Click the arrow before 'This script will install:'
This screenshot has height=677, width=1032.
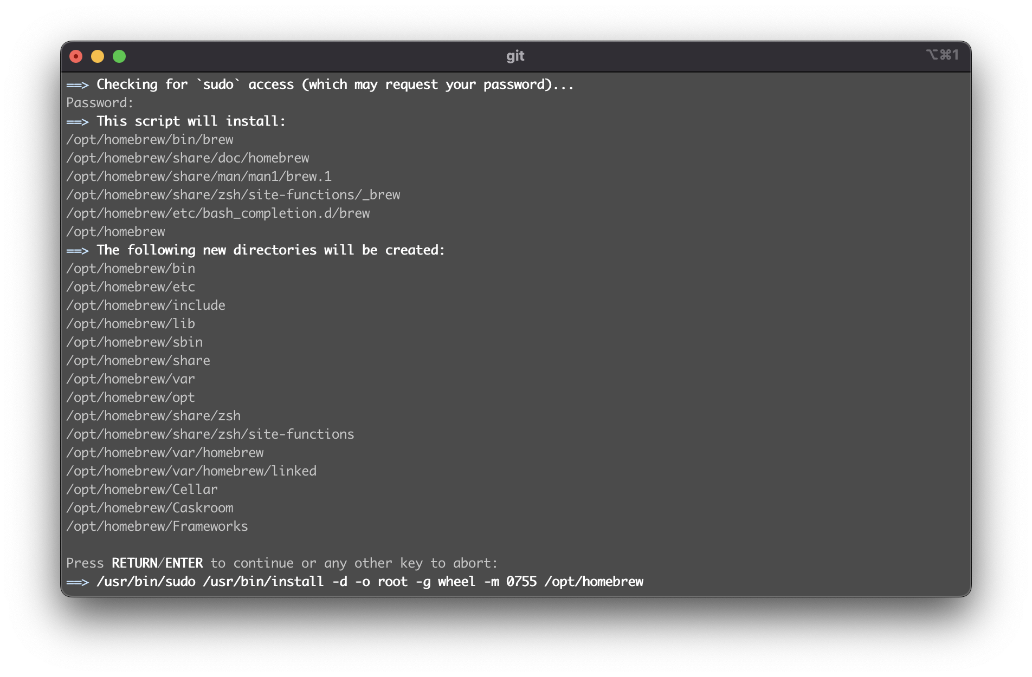coord(78,121)
